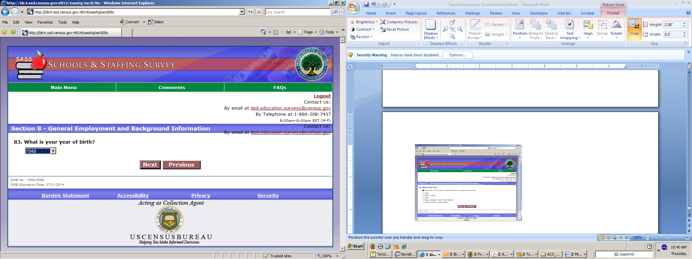Open the Rotate dropdown in Word
Image resolution: width=692 pixels, height=259 pixels.
click(616, 30)
